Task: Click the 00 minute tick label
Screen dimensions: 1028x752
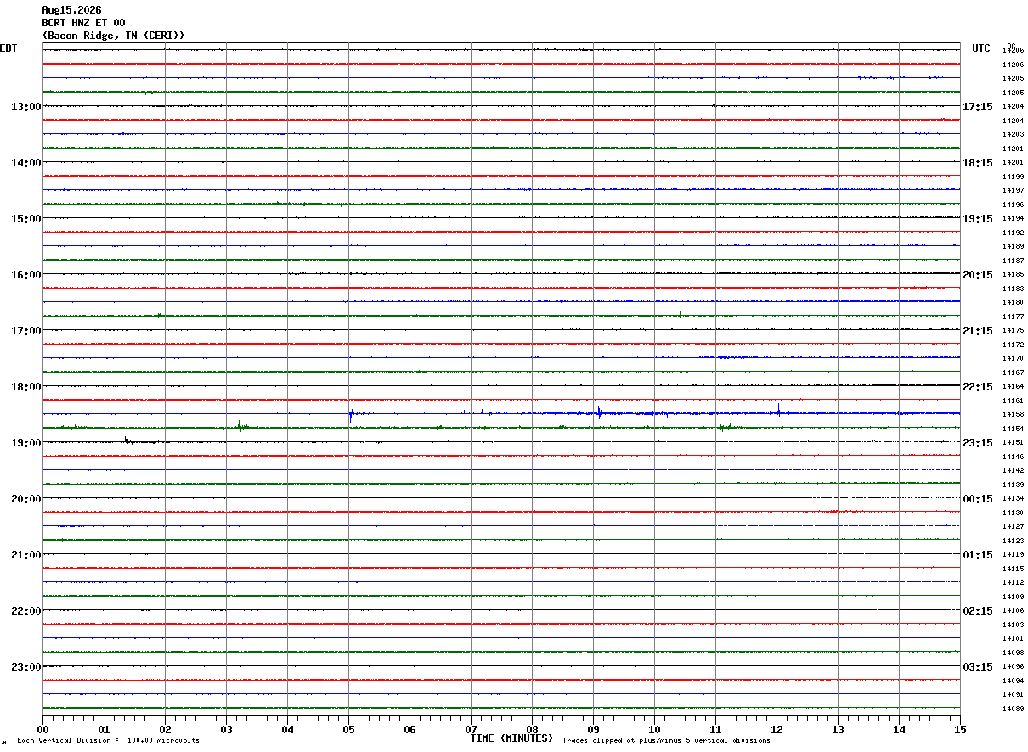Action: (x=42, y=730)
